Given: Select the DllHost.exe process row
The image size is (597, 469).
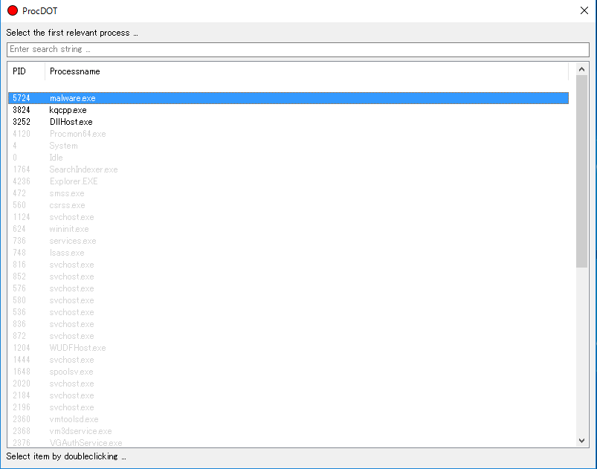Looking at the screenshot, I should [x=71, y=122].
